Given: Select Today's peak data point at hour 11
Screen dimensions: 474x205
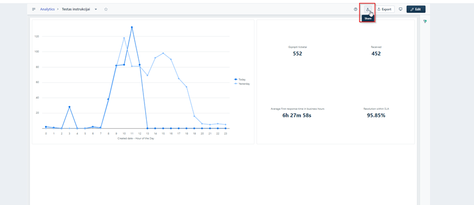Looking at the screenshot, I should point(132,27).
